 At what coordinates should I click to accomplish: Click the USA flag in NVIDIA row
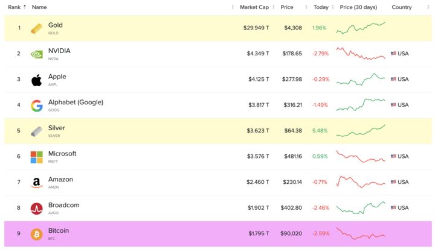[393, 54]
